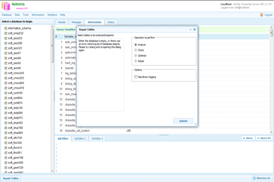Click the Query All button

pos(264,138)
